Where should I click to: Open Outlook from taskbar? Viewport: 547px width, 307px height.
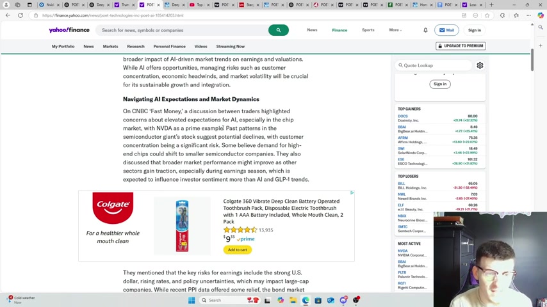(331, 300)
